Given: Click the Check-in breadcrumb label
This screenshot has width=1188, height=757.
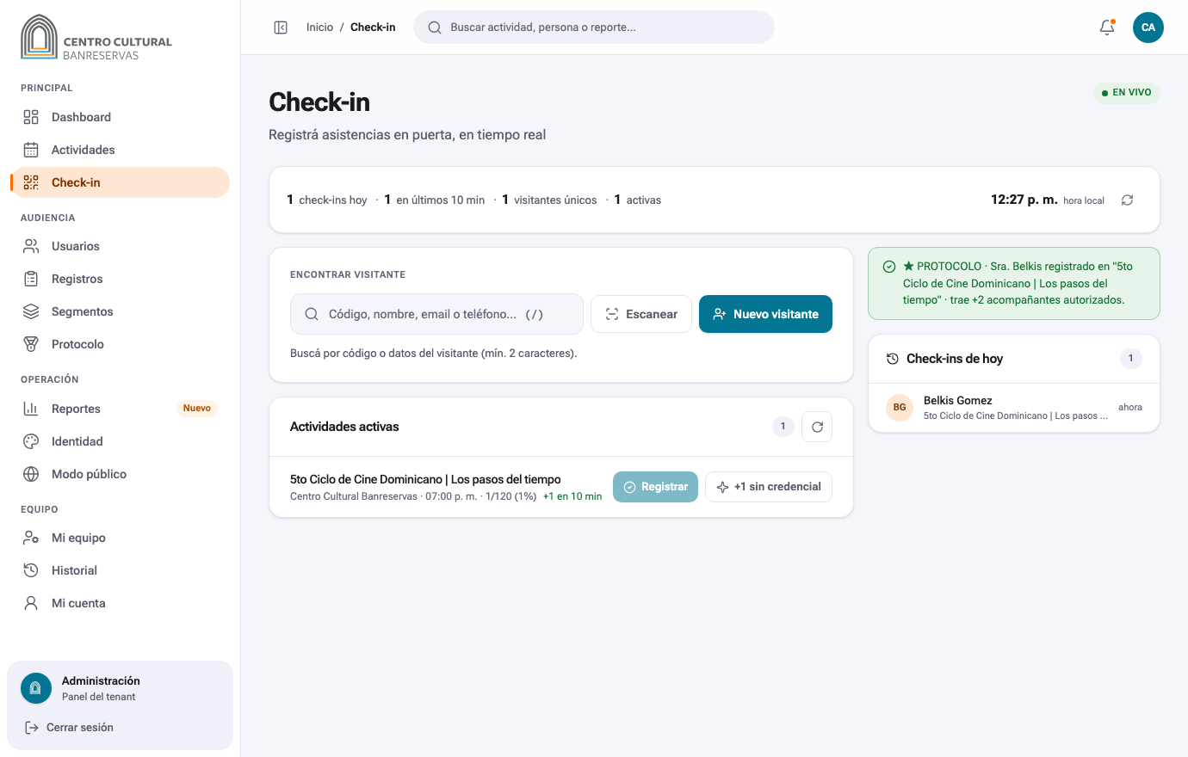Looking at the screenshot, I should pyautogui.click(x=373, y=28).
